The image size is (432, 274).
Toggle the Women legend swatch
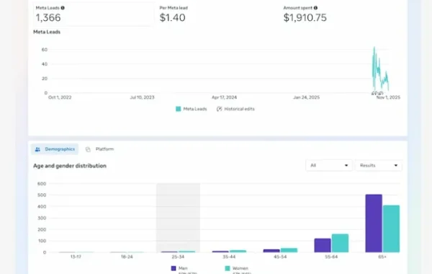(x=228, y=268)
